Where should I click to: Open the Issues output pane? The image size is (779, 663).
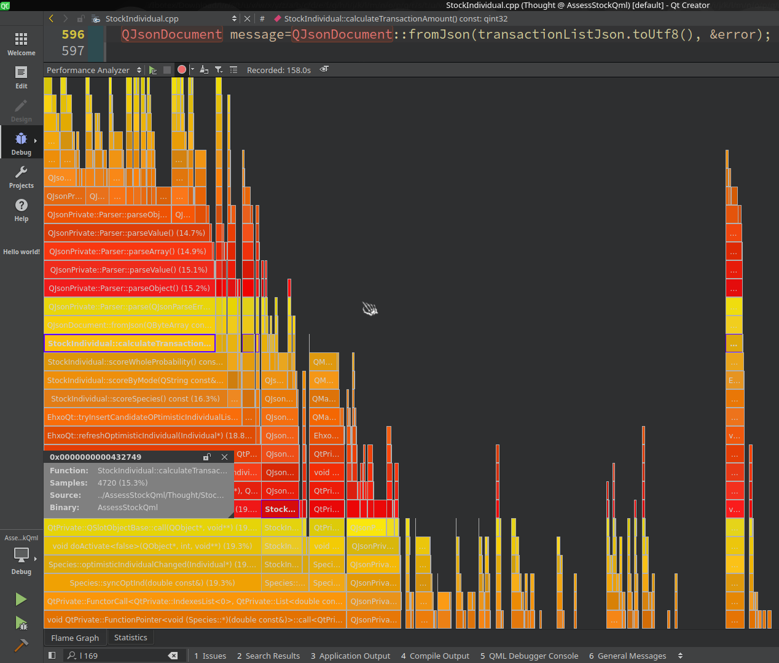[210, 656]
